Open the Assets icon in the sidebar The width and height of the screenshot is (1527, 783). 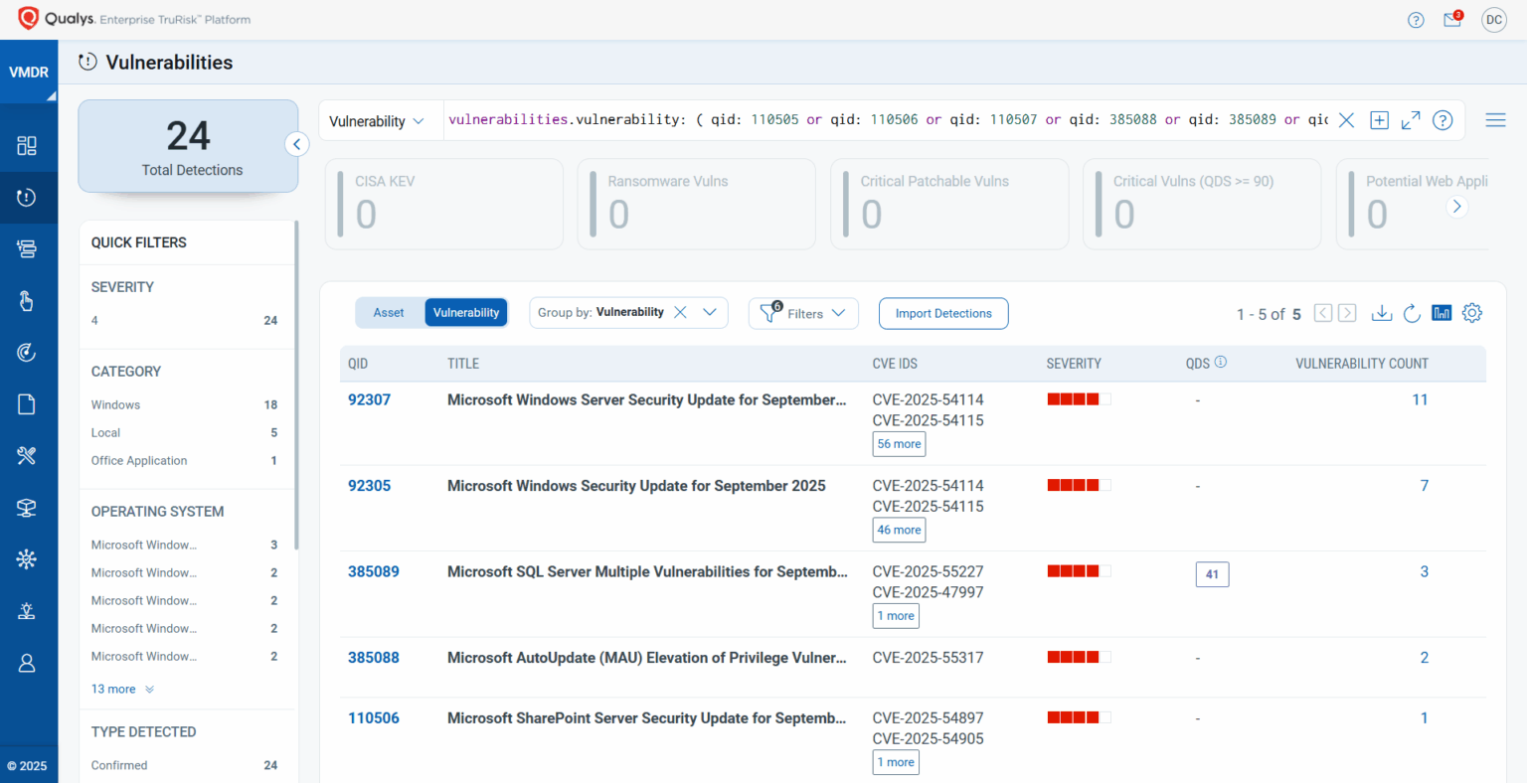[29, 248]
